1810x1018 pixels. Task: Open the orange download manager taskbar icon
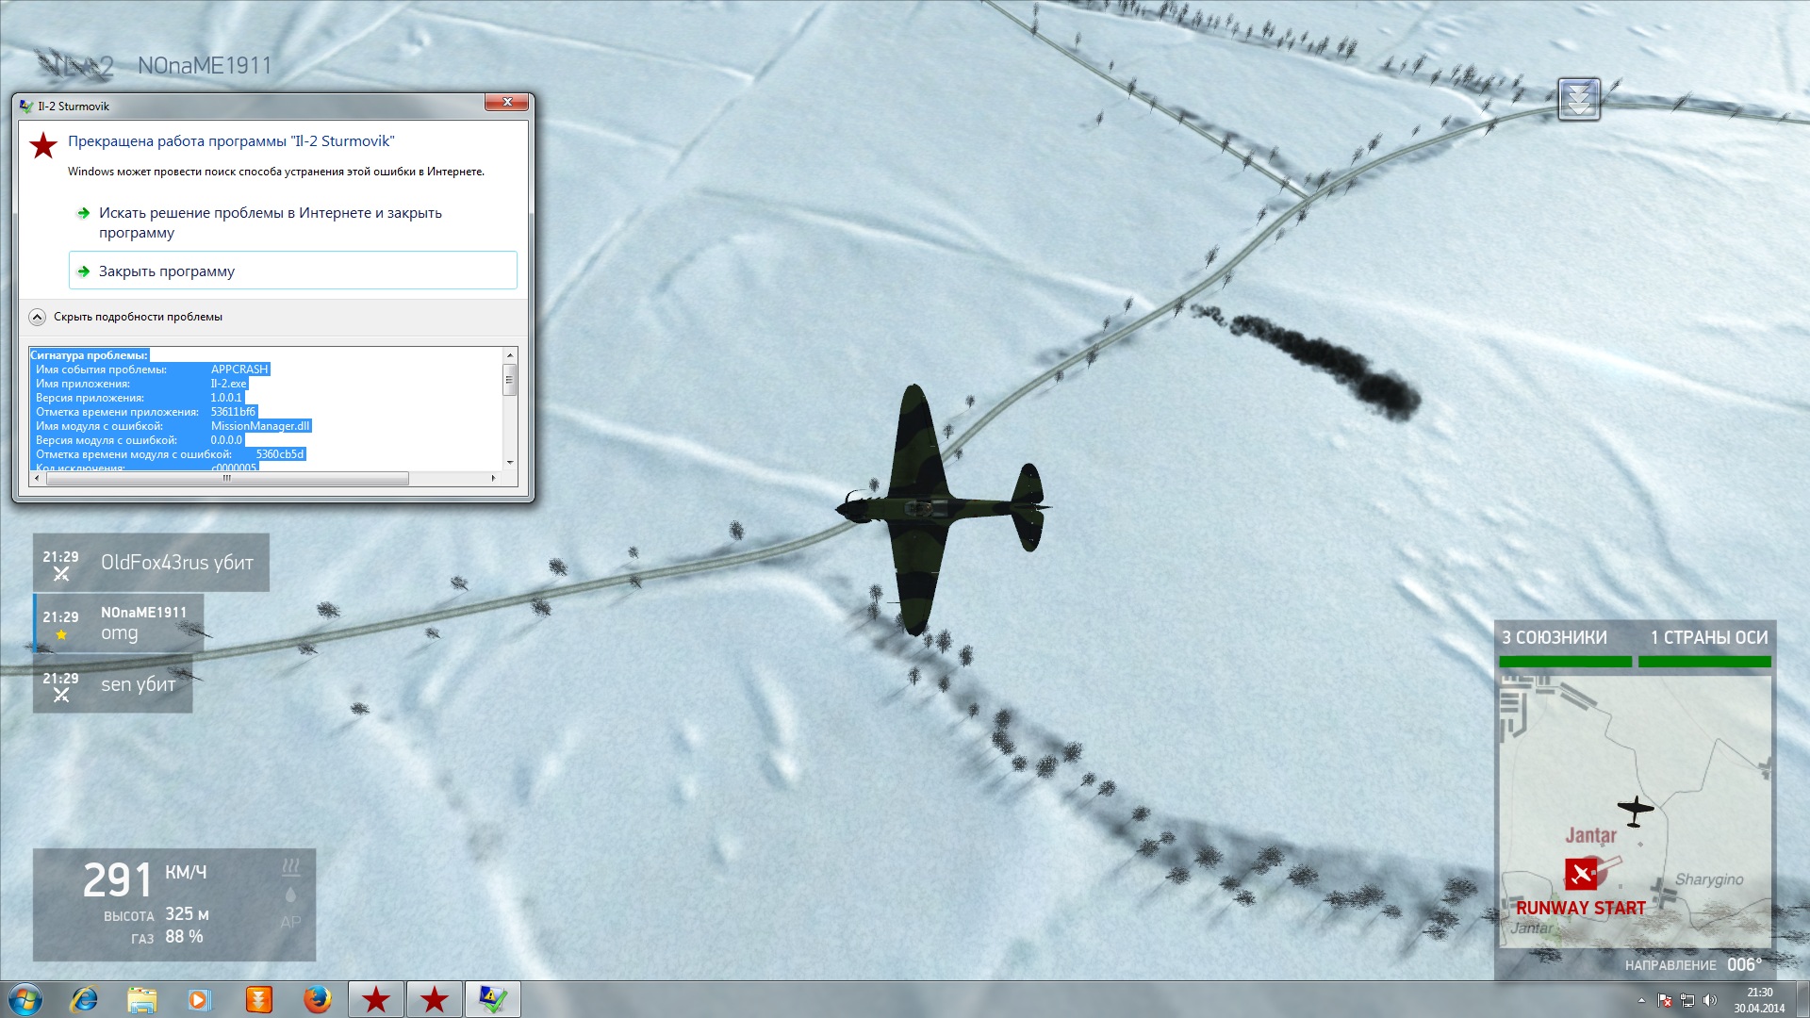(x=258, y=999)
